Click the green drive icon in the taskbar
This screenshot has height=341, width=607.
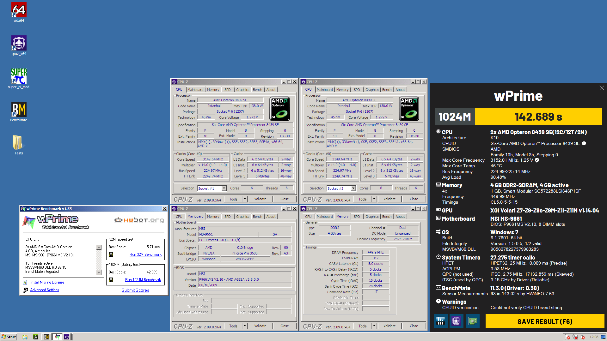click(36, 337)
